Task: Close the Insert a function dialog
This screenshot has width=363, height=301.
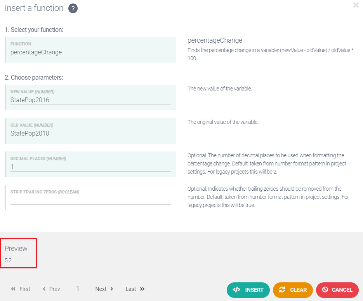Action: point(356,5)
